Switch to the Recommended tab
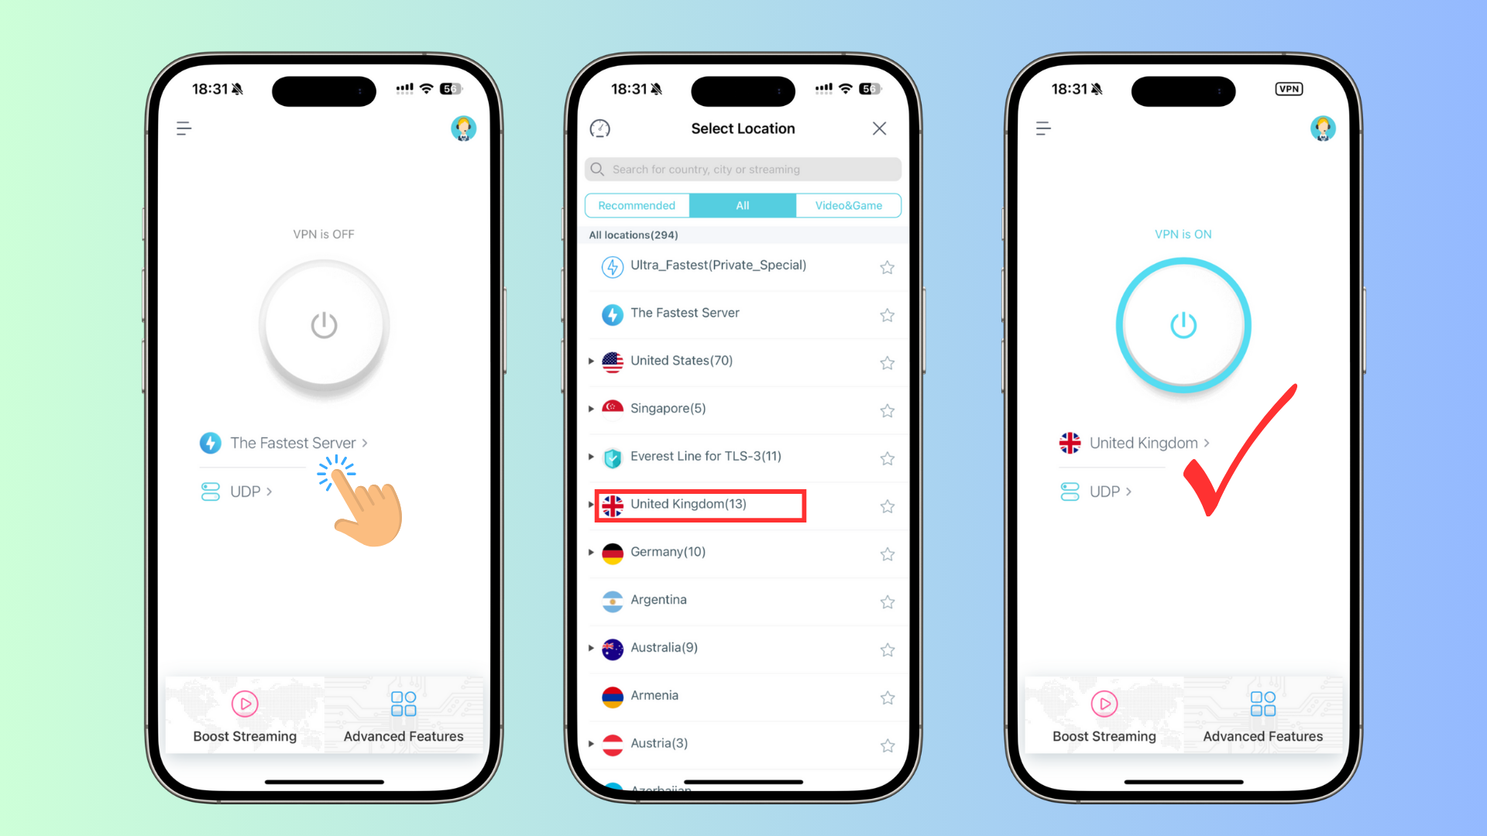The height and width of the screenshot is (836, 1487). (x=637, y=205)
